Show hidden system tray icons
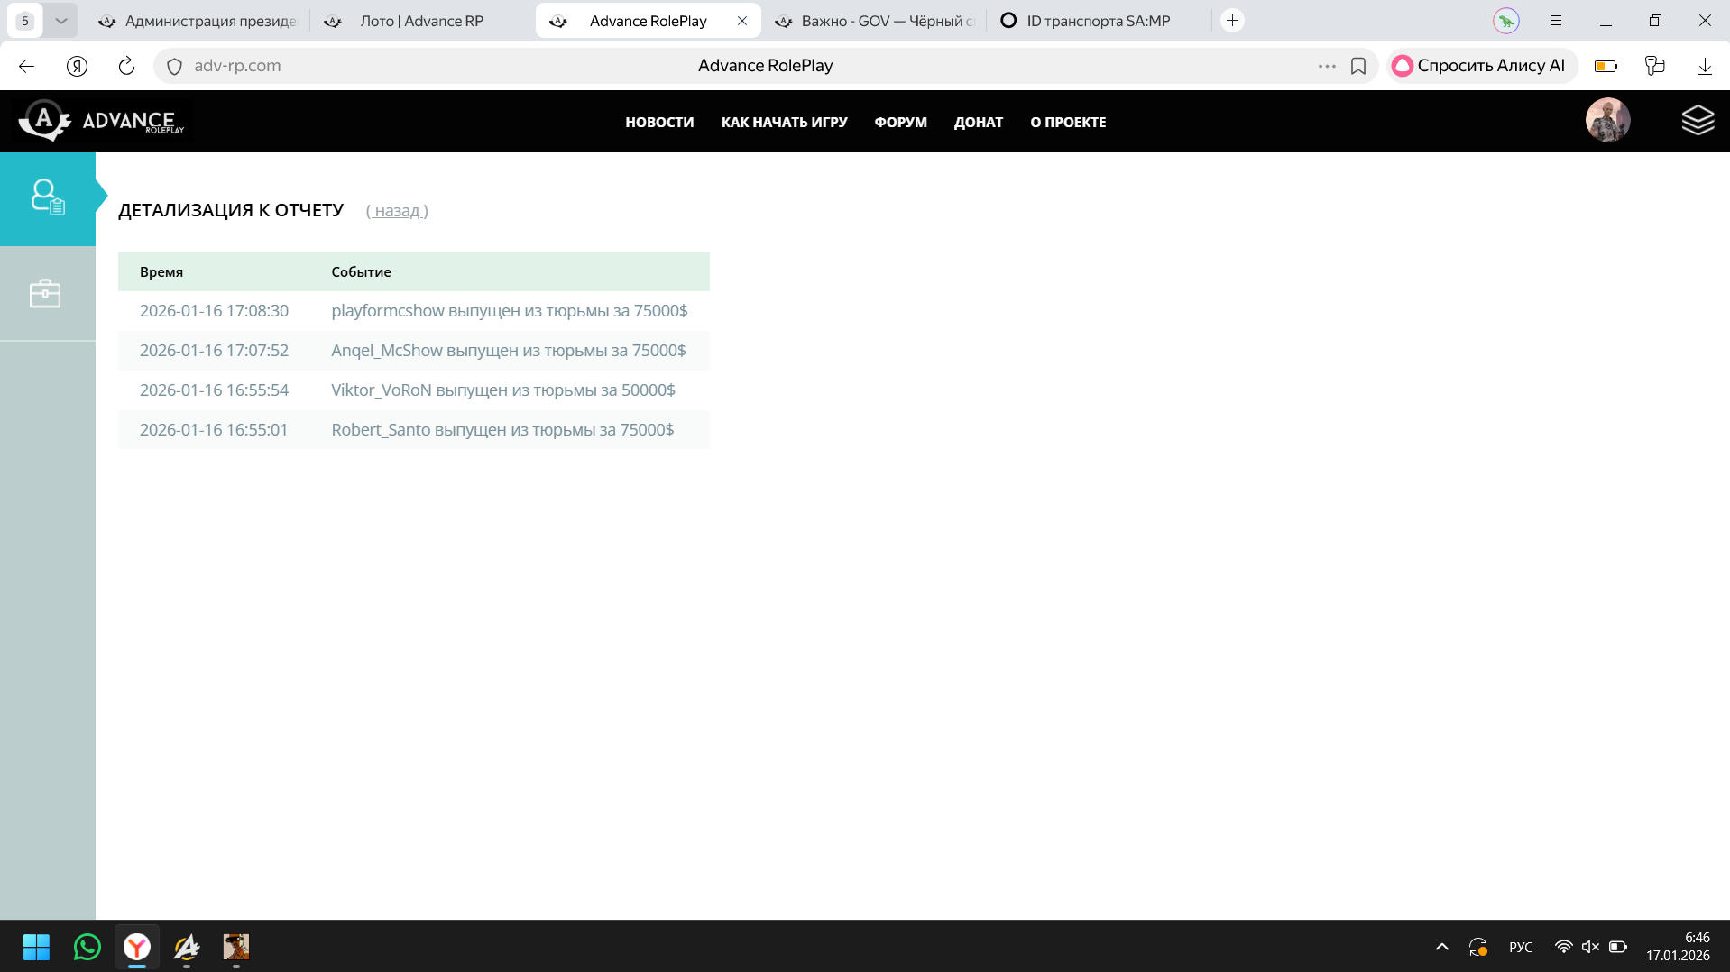This screenshot has height=972, width=1730. [1441, 947]
